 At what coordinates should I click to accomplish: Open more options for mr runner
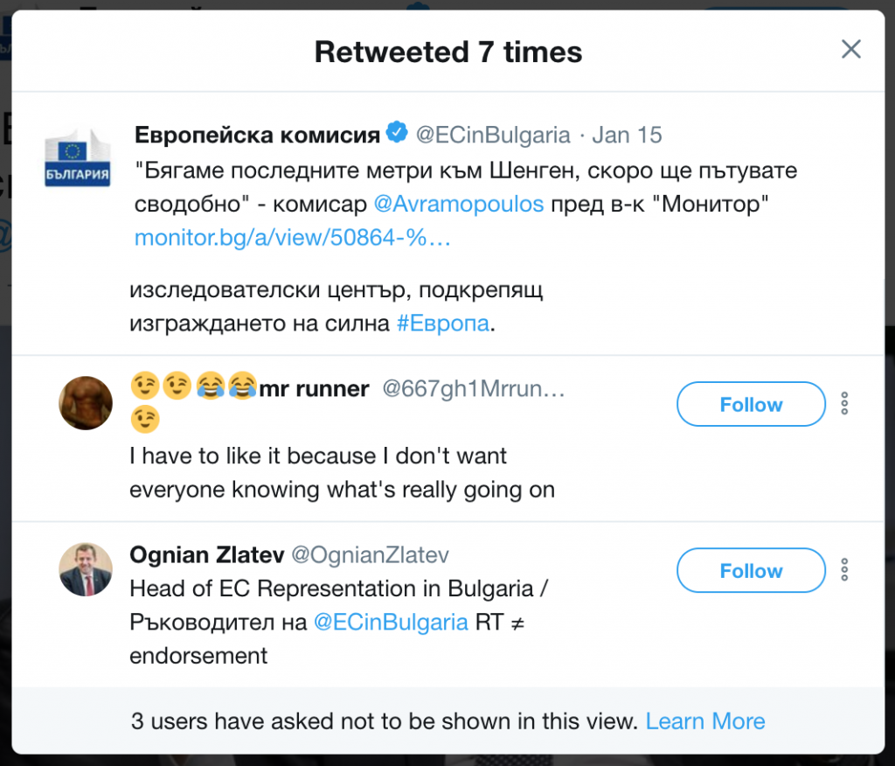[x=844, y=403]
